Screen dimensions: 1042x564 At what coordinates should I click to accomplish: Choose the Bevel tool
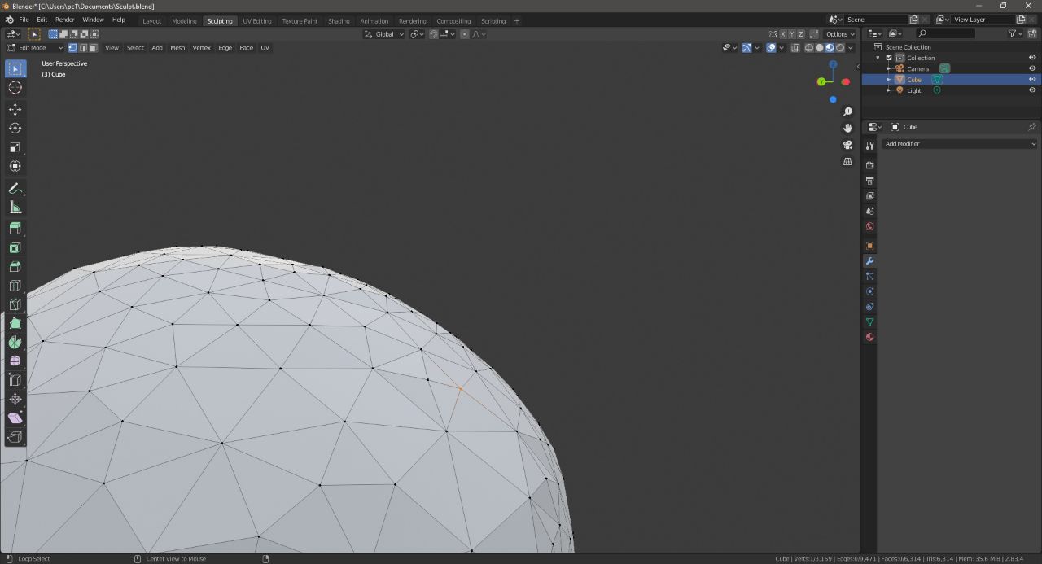15,267
